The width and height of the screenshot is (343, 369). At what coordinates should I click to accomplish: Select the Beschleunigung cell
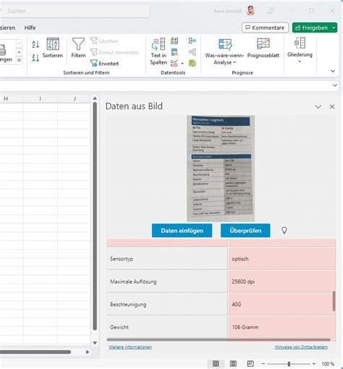167,304
